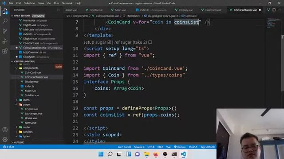The width and height of the screenshot is (284, 159).
Task: Open the Explorer view in activity bar
Action: 5,11
